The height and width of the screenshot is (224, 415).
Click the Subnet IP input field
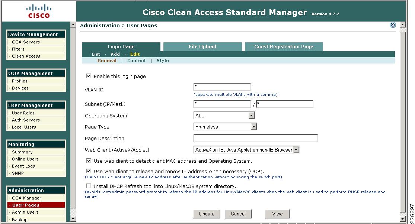pos(222,104)
